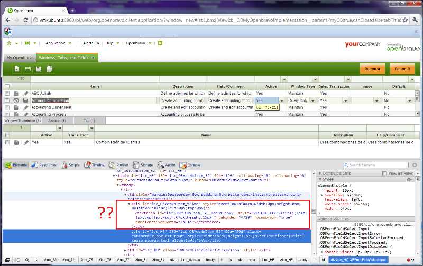Click the edit pencil icon for ABC Activity
The image size is (423, 266).
point(25,93)
